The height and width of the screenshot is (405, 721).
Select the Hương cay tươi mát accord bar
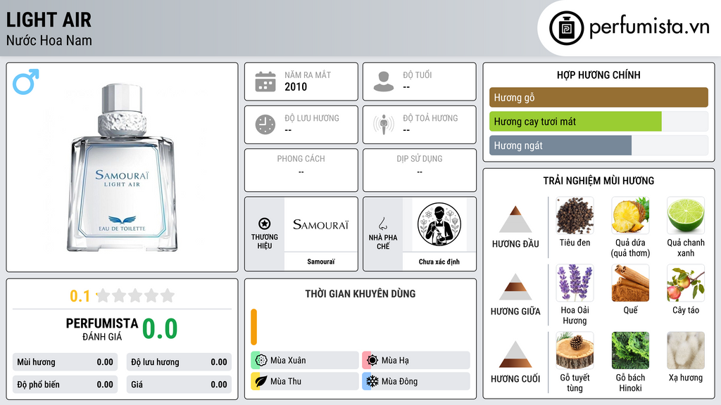pos(598,122)
